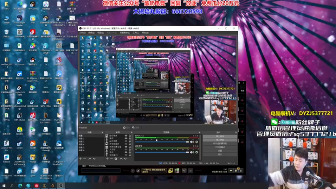
Task: Open 桌面音频 audio settings gear
Action: [x=197, y=152]
